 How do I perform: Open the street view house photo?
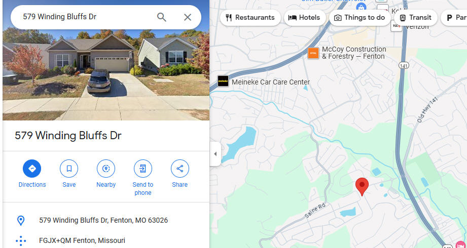[x=106, y=74]
